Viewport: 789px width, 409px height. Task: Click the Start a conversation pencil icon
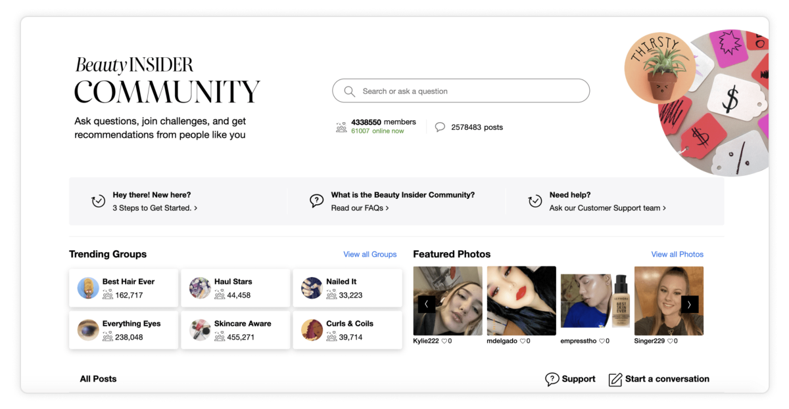point(615,379)
